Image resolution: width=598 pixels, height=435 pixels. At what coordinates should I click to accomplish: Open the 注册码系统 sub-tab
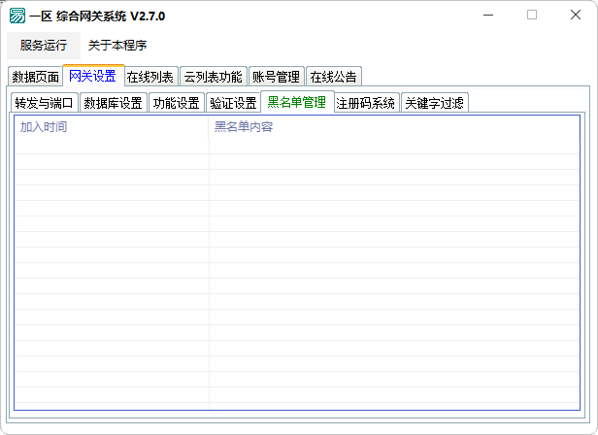tap(366, 103)
